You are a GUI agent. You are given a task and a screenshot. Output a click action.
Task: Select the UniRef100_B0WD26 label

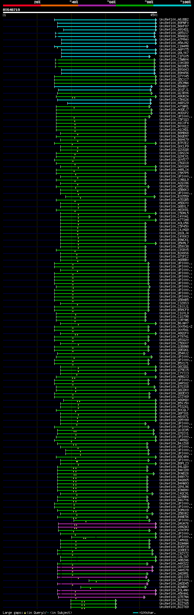pos(174,473)
